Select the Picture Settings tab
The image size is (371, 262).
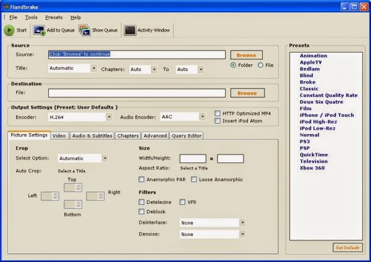point(29,135)
